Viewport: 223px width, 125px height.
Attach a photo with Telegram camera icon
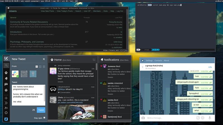click(143, 118)
